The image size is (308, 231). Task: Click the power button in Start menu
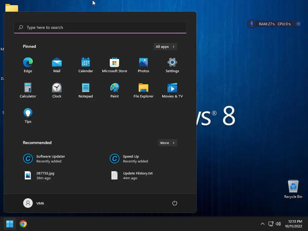click(x=175, y=203)
